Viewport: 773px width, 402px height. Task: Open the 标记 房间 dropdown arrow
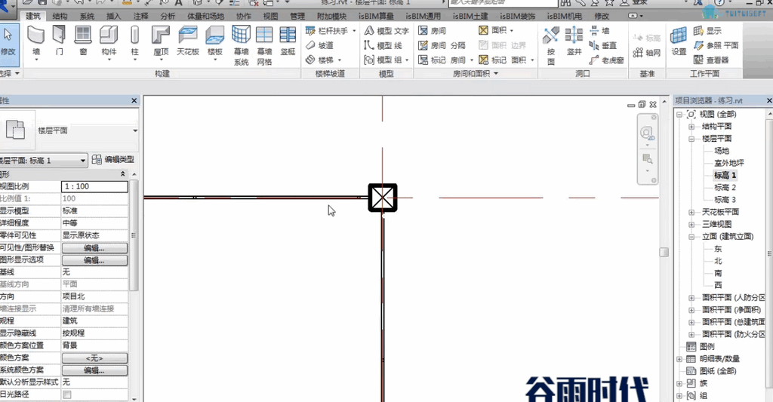472,60
